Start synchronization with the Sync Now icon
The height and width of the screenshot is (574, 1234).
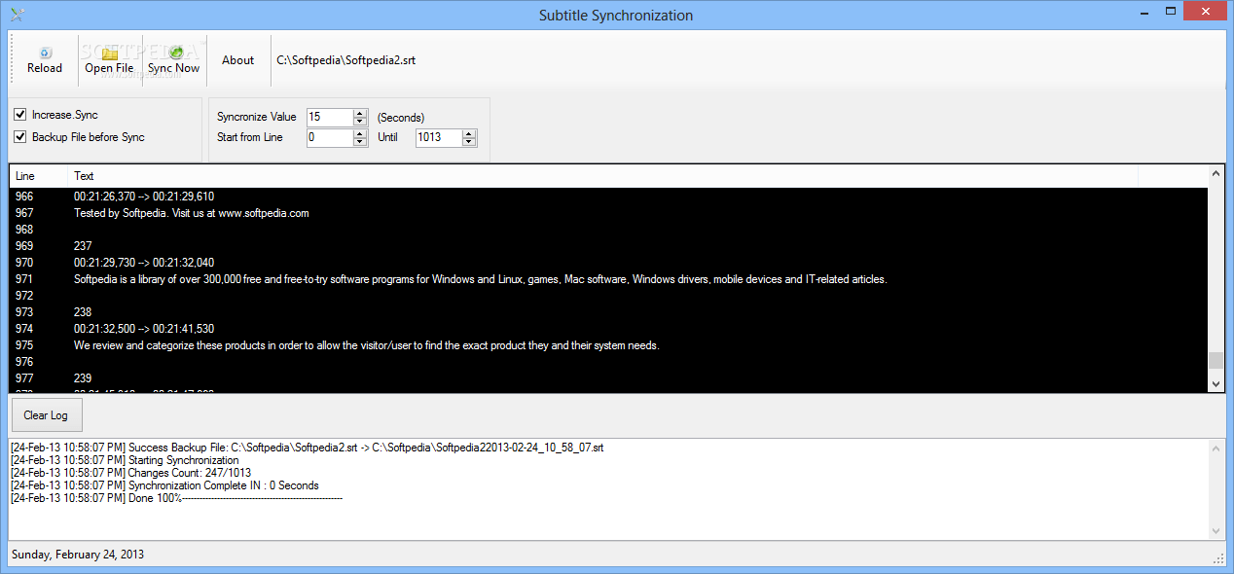[x=173, y=59]
